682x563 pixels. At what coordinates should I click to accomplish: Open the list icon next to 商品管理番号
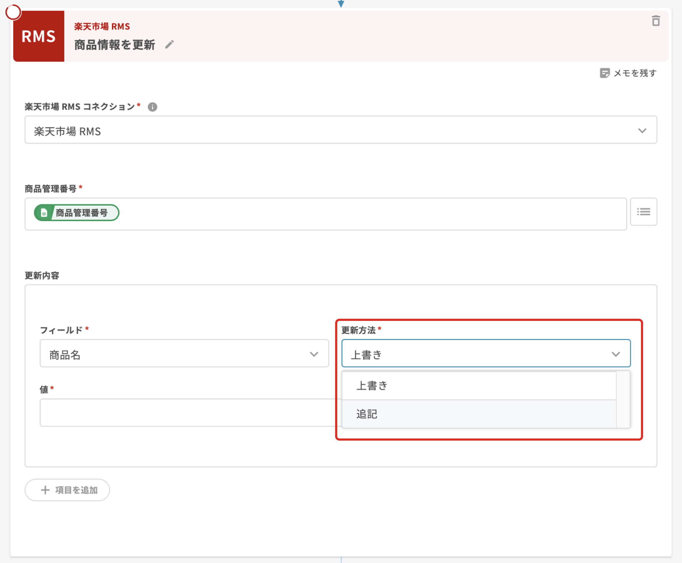tap(643, 212)
